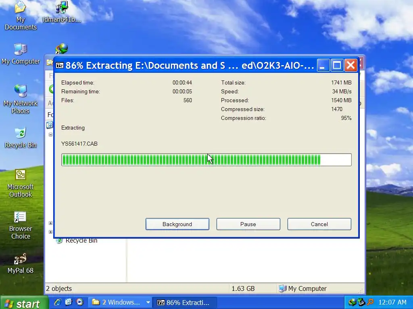The image size is (413, 309).
Task: Click the speed value 34 MB/s
Action: click(342, 91)
